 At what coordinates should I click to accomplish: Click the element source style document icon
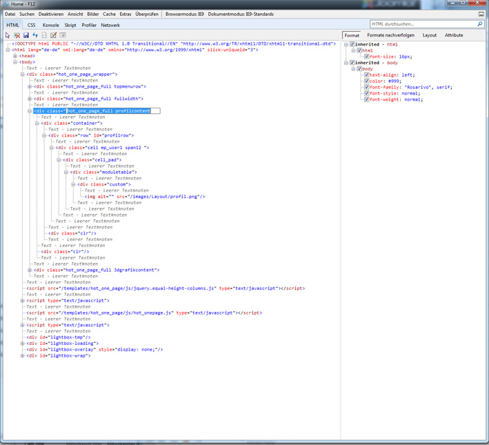(x=44, y=35)
